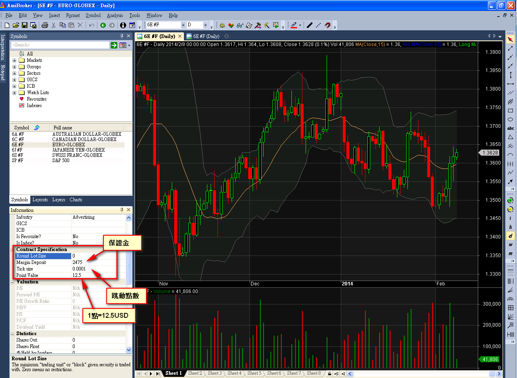517x378 pixels.
Task: Expand the Watch Lists tree node
Action: 15,93
